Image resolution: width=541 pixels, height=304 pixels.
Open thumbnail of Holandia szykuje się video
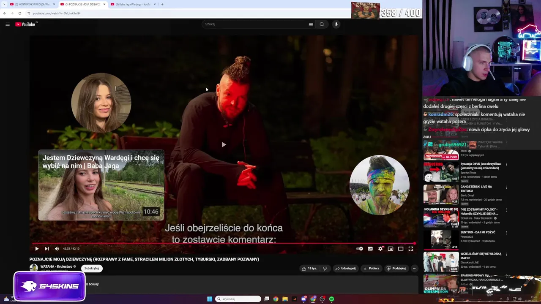click(441, 217)
